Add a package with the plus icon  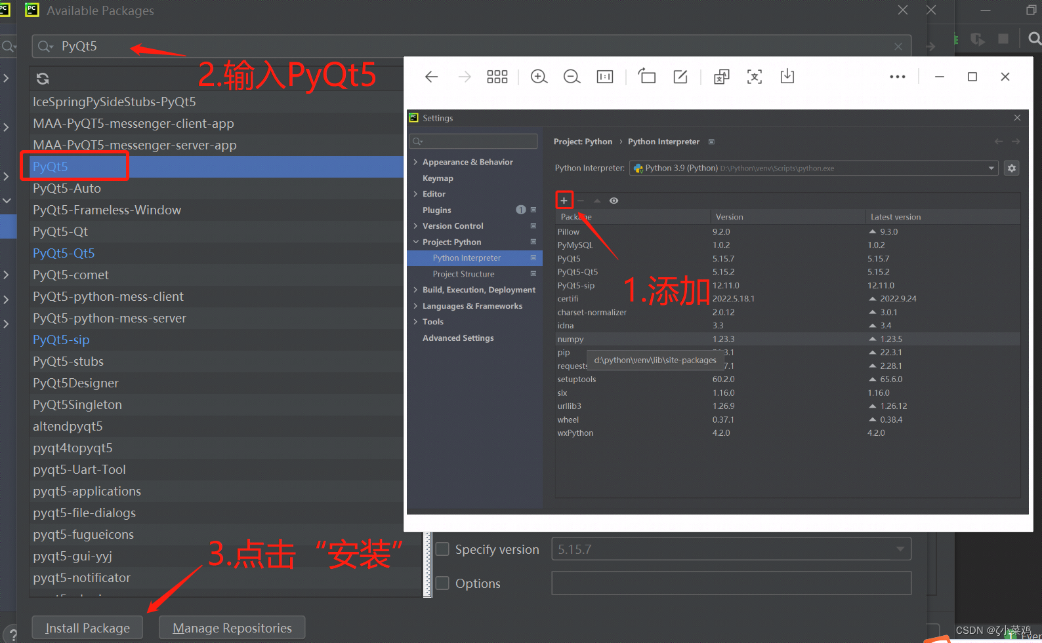(x=564, y=201)
